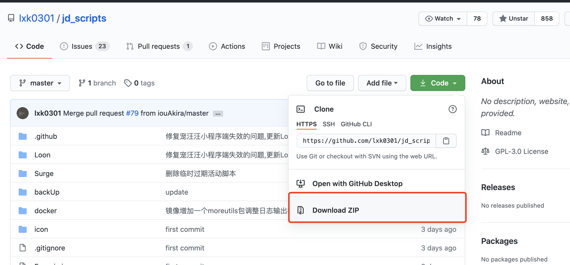
Task: Open the master branch selector dropdown
Action: pyautogui.click(x=40, y=83)
